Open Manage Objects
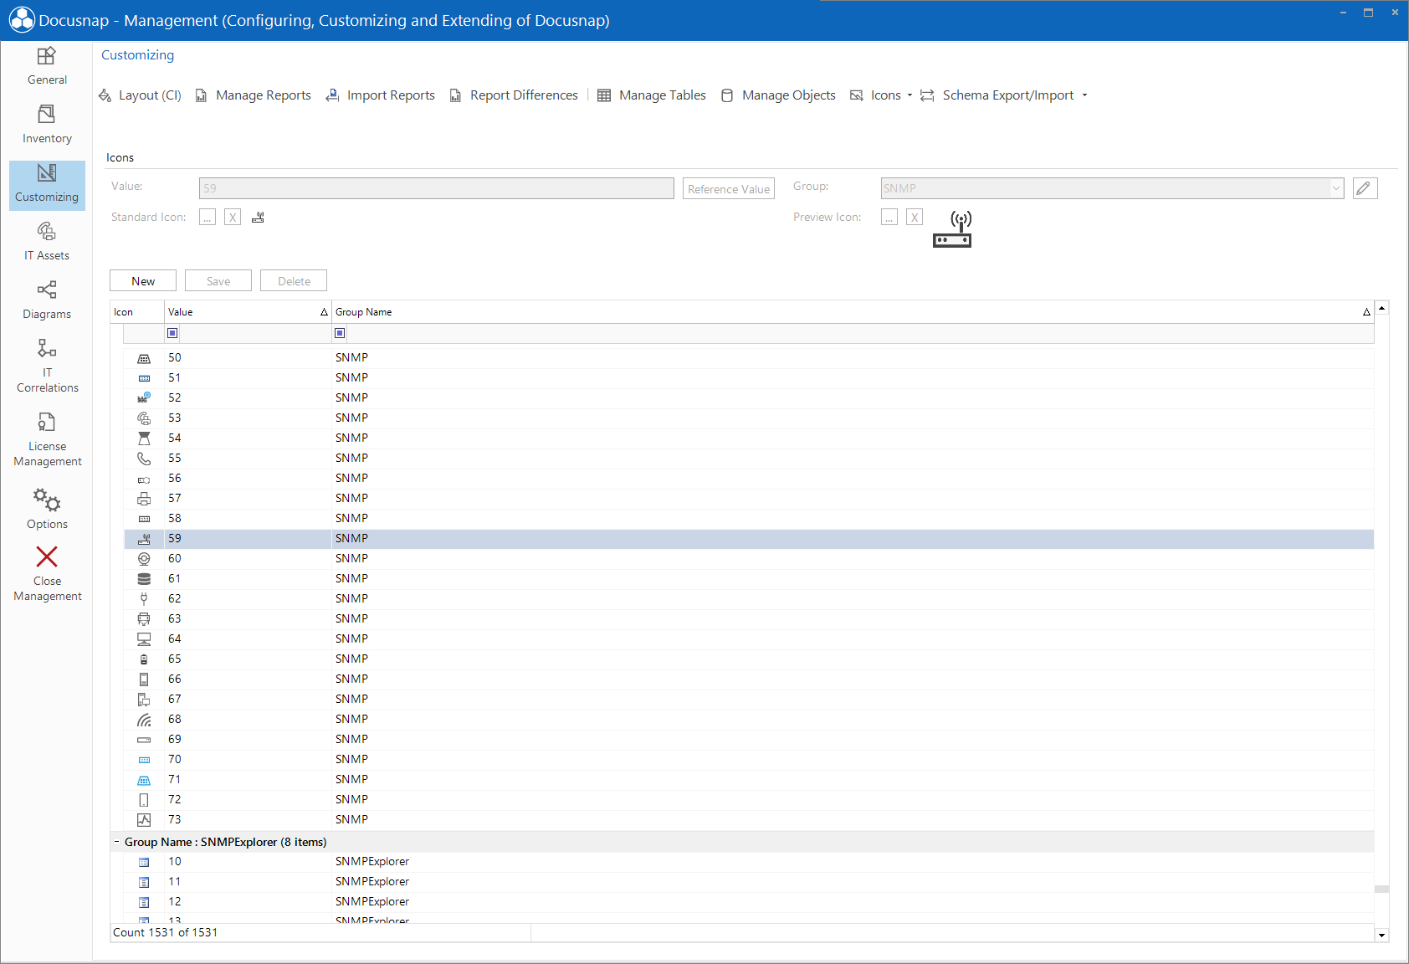 778,95
